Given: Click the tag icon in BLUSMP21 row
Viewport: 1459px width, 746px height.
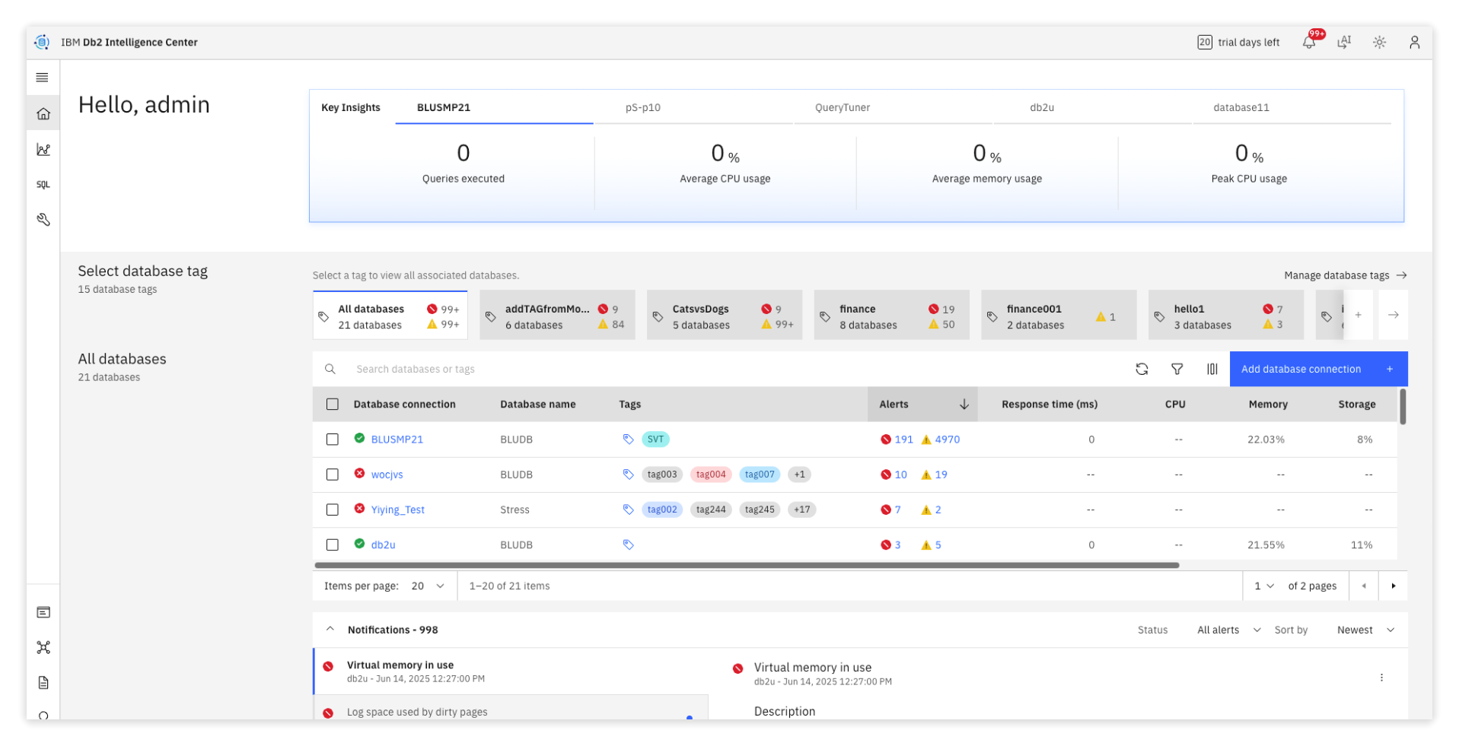Looking at the screenshot, I should [x=628, y=439].
